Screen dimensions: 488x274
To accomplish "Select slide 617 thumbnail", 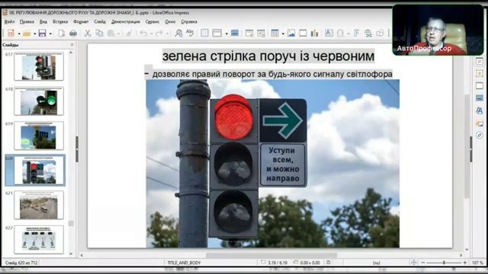I will 39,66.
